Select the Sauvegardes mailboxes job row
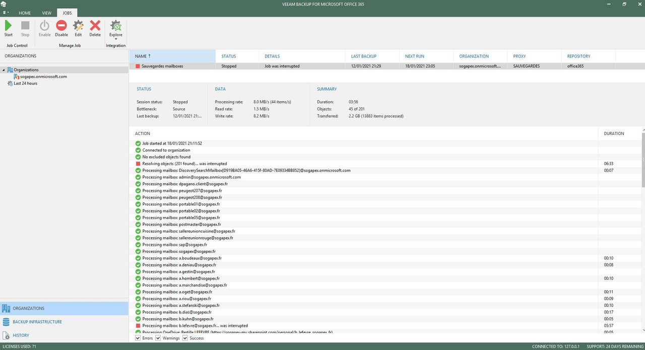 coord(387,66)
